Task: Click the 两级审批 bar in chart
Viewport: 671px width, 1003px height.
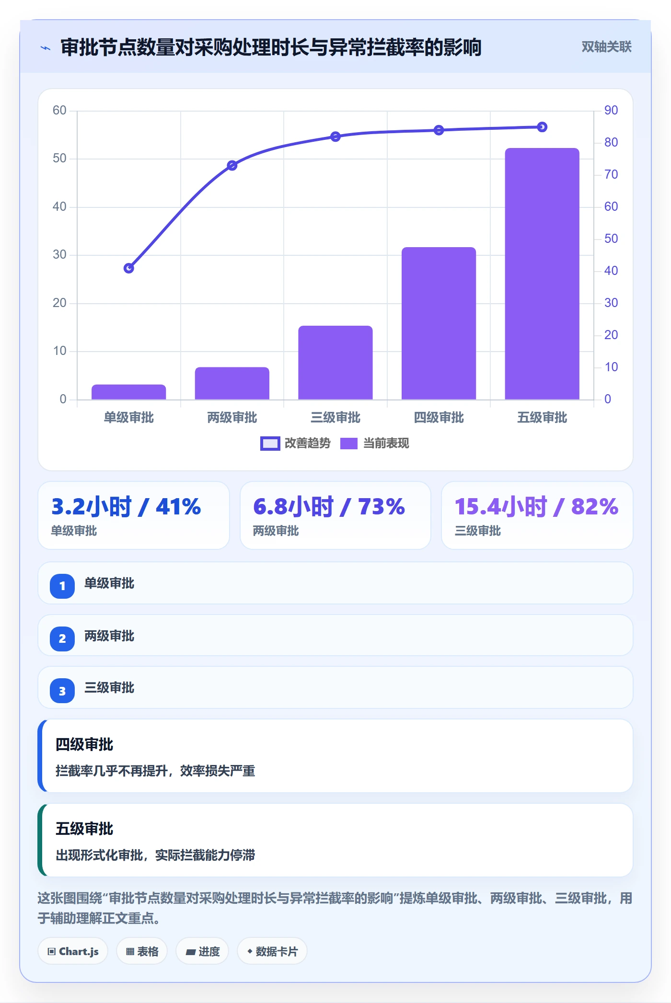Action: (232, 383)
